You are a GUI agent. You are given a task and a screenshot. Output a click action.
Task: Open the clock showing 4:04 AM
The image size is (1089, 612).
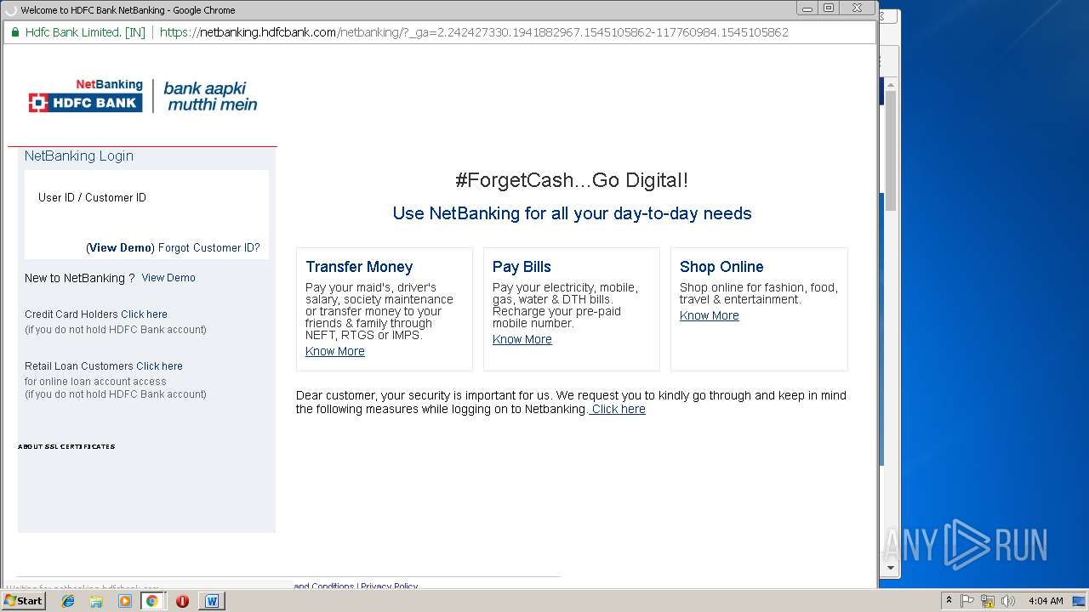pos(1046,601)
